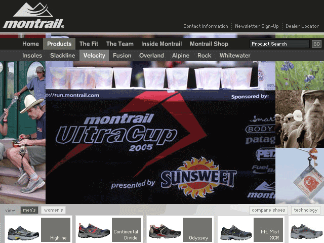
Task: Open Inside Montrail menu item
Action: pos(161,44)
